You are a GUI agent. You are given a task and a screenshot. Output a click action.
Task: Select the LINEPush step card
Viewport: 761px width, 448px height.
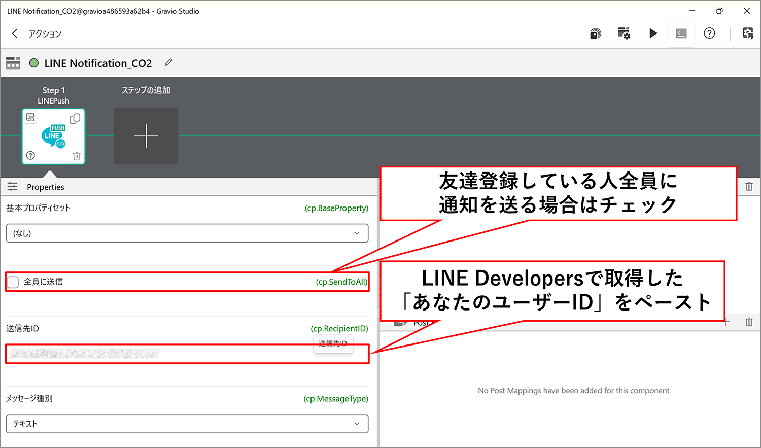click(53, 136)
